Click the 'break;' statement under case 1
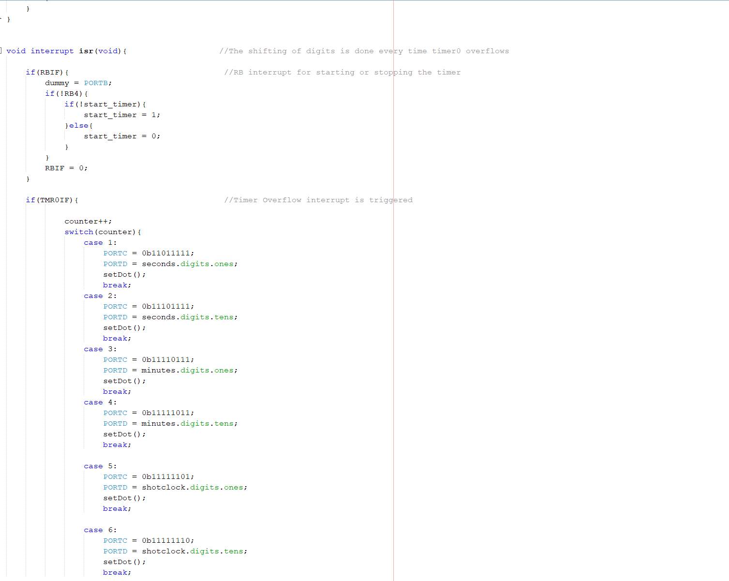Screen dimensions: 729x581 click(117, 285)
